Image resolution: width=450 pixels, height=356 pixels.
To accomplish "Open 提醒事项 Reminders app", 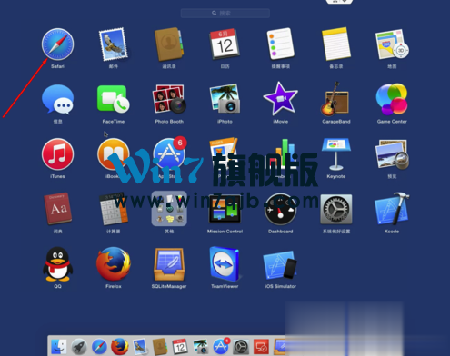I will [280, 44].
